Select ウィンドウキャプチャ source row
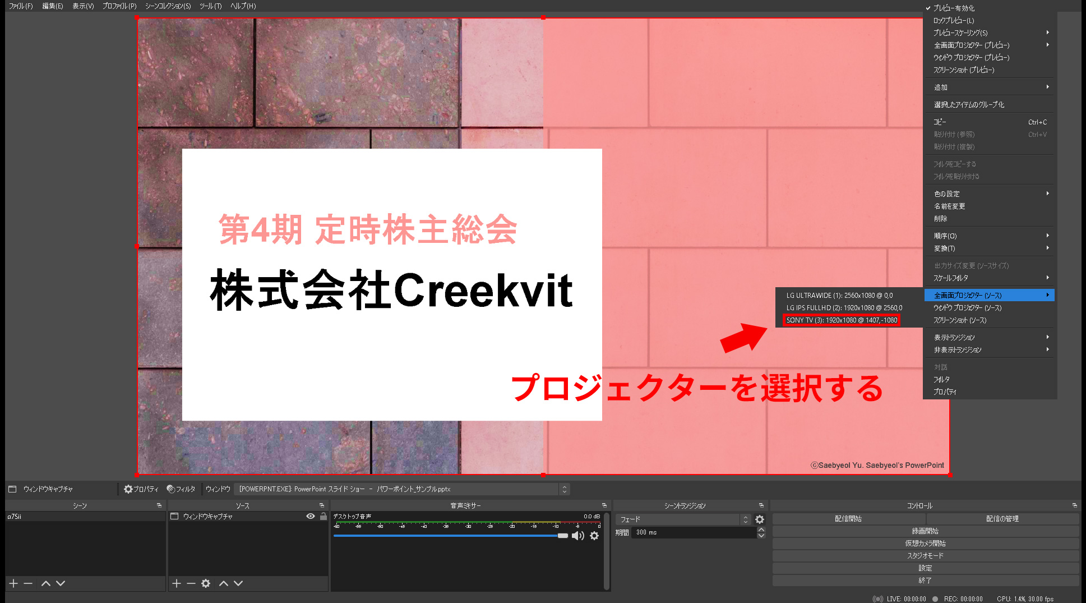The image size is (1086, 603). [x=248, y=516]
